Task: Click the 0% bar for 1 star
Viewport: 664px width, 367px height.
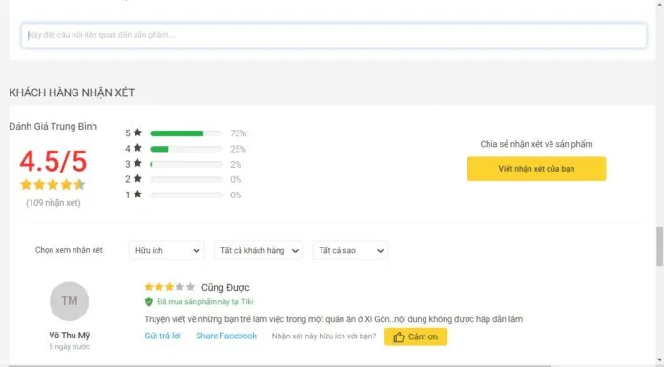Action: pyautogui.click(x=186, y=195)
